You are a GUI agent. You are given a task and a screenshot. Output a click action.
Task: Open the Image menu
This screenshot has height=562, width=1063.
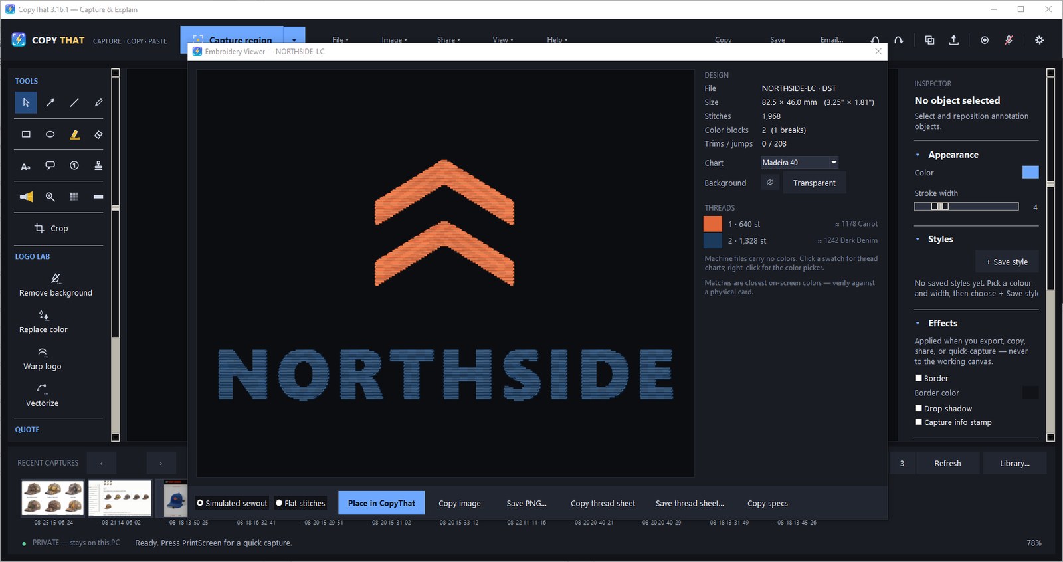point(394,40)
